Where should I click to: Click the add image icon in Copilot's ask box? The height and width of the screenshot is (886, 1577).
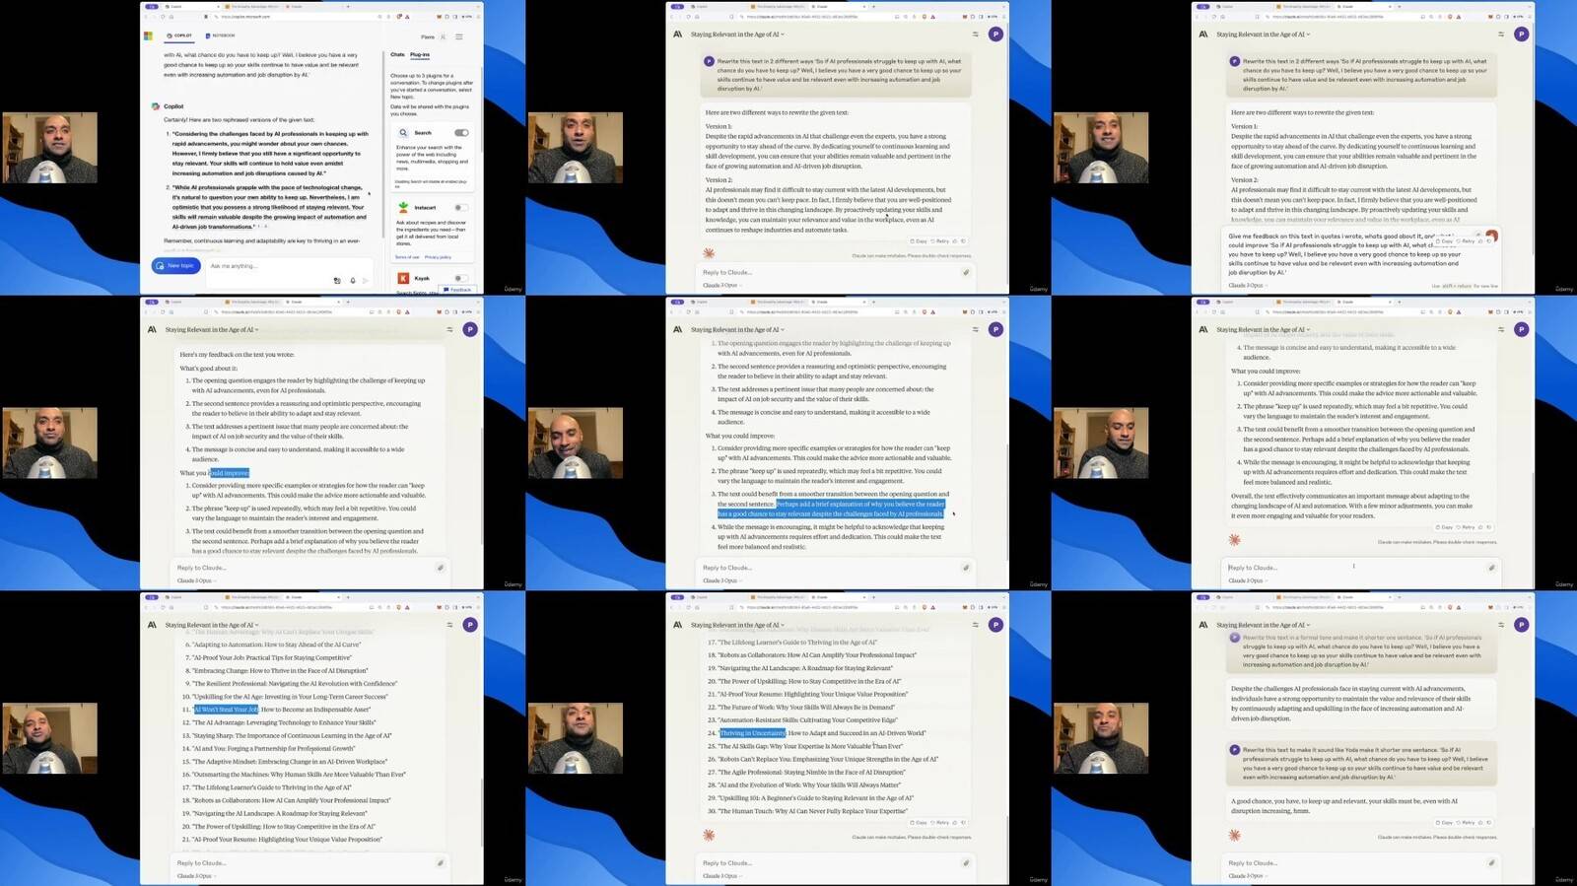pos(337,281)
